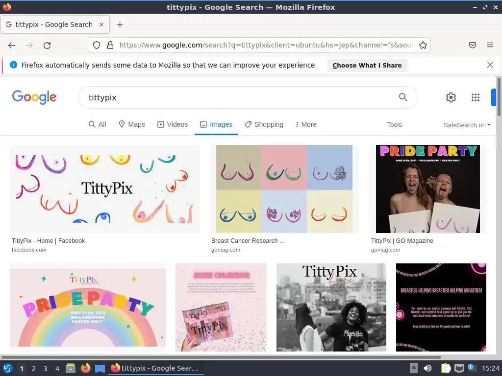Click the Breast Cancer Research caption link
This screenshot has width=502, height=376.
tap(248, 241)
